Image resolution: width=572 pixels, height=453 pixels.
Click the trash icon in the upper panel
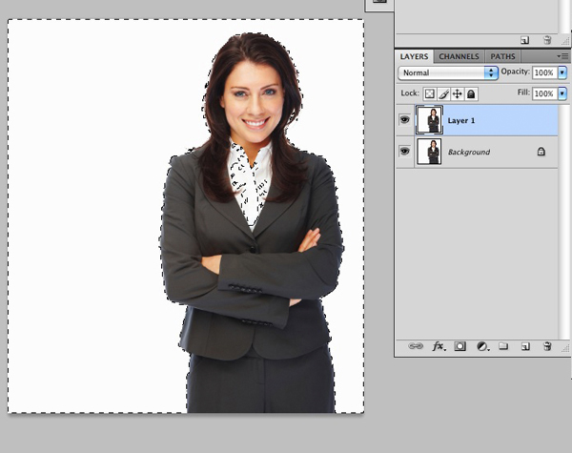(x=547, y=40)
